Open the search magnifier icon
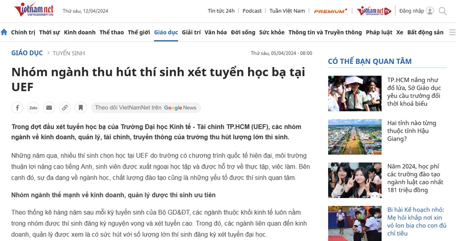 click(443, 11)
